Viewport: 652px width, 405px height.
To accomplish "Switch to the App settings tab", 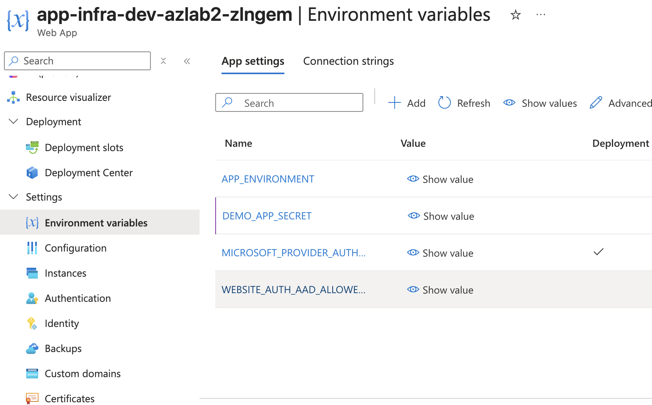I will (x=253, y=61).
